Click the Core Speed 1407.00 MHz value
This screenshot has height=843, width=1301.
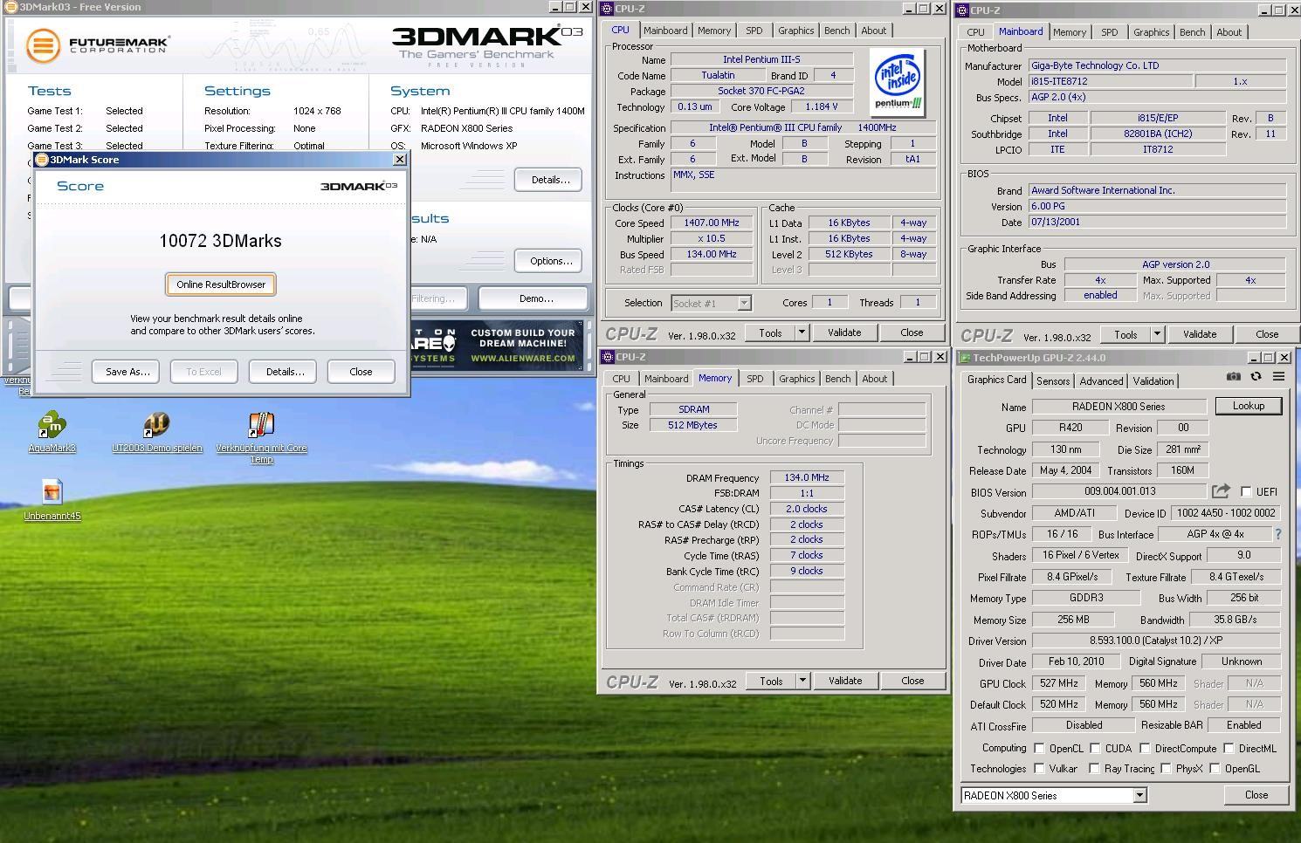(712, 223)
